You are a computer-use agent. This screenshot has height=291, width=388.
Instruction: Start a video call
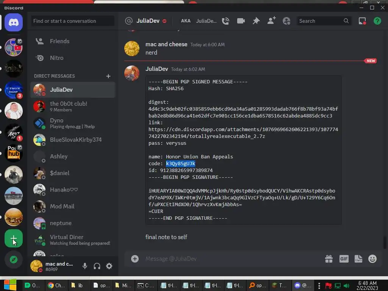click(x=241, y=21)
